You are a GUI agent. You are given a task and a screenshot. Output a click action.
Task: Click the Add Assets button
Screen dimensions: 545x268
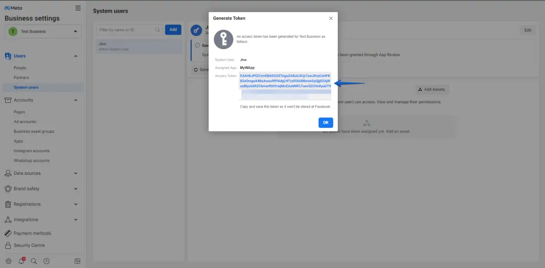pyautogui.click(x=432, y=89)
